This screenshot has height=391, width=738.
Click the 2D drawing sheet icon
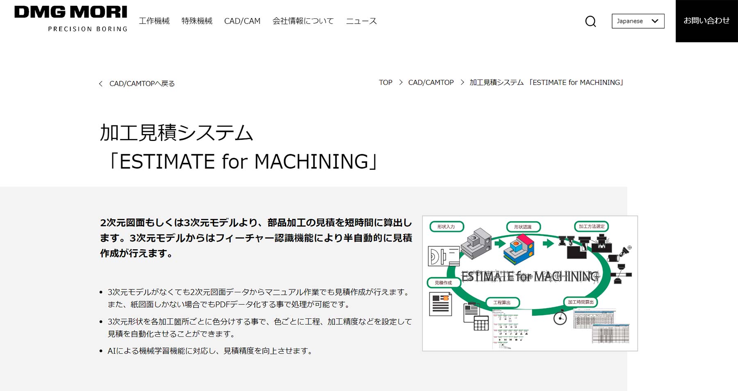coord(444,256)
